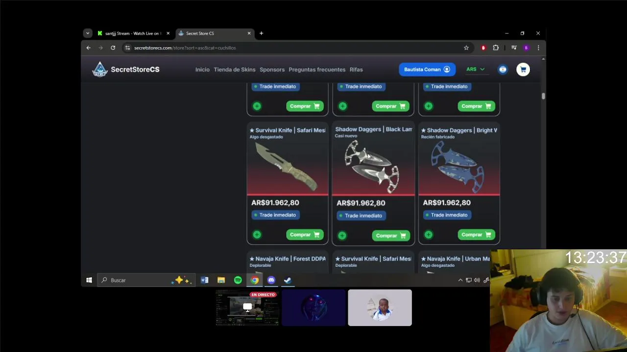Open Preguntas frecuentes page
The width and height of the screenshot is (627, 352).
pos(317,69)
